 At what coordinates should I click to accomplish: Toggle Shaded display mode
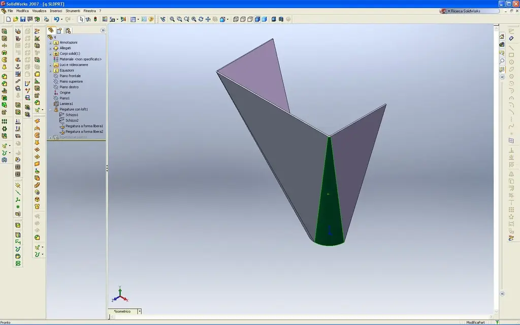pyautogui.click(x=264, y=19)
